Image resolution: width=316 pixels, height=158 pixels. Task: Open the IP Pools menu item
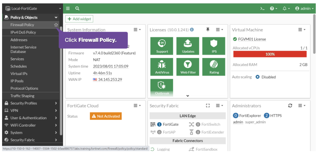coord(17,81)
